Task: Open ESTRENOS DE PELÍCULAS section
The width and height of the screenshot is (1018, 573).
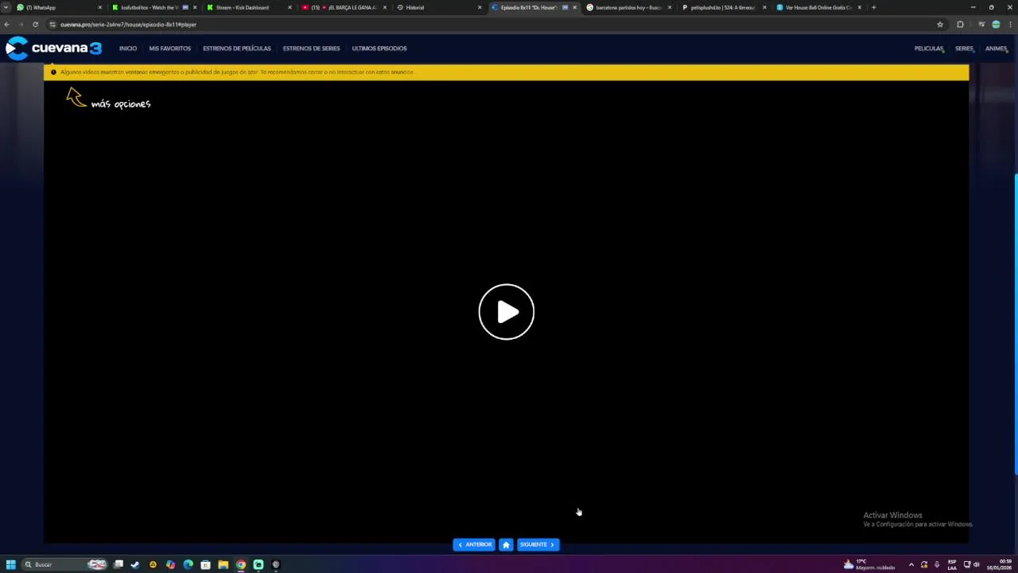Action: coord(237,49)
